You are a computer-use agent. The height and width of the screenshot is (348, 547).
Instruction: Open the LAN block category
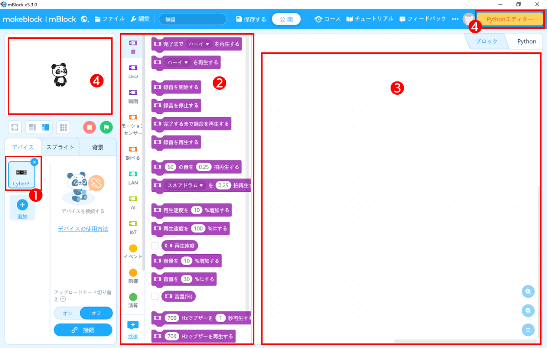click(133, 178)
